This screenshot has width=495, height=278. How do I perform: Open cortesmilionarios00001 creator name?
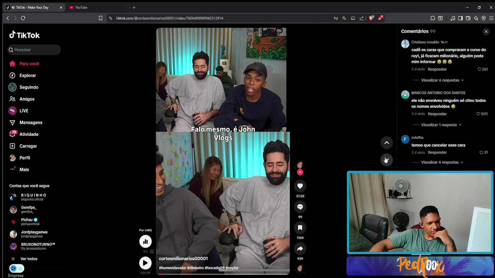[x=183, y=259]
